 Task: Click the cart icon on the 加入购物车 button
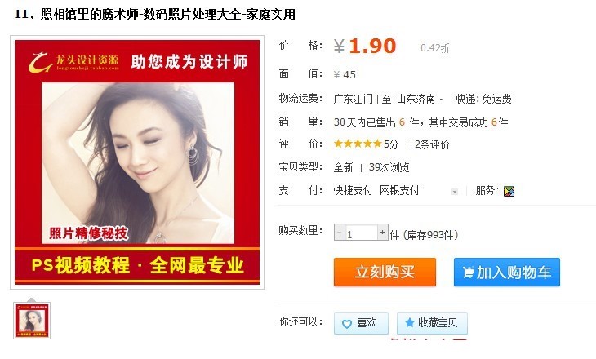[469, 272]
